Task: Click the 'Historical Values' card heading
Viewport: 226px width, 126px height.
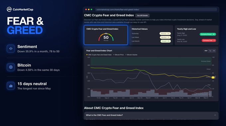Action: coord(140,29)
